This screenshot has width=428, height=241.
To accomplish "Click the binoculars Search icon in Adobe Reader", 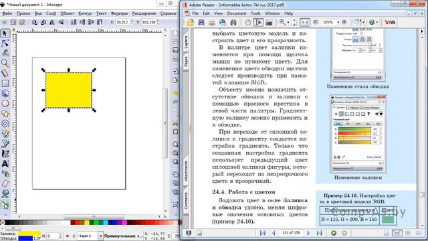I will point(233,22).
